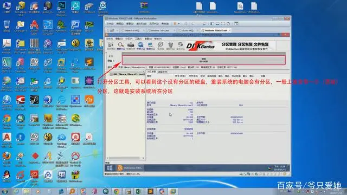
Task: Click Chrome icon on host taskbar
Action: [117, 191]
